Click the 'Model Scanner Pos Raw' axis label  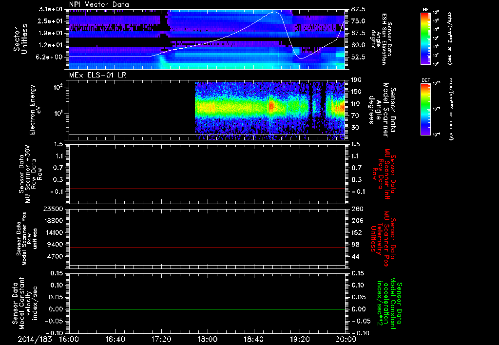tap(26, 239)
